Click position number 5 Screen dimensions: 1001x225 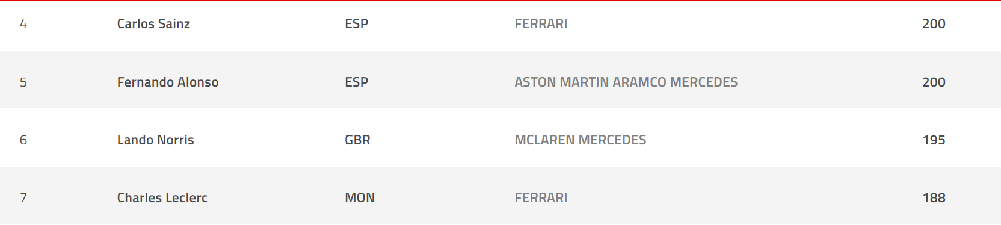23,82
